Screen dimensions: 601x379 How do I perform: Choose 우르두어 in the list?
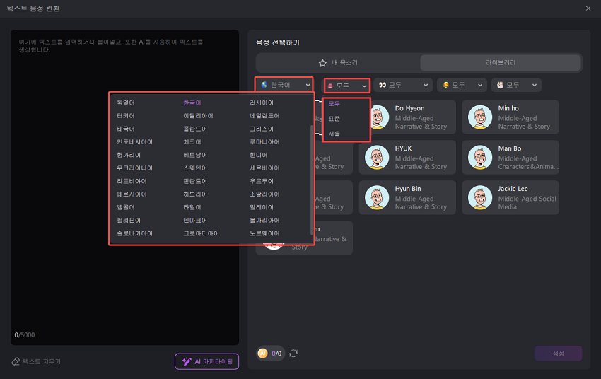pos(262,181)
